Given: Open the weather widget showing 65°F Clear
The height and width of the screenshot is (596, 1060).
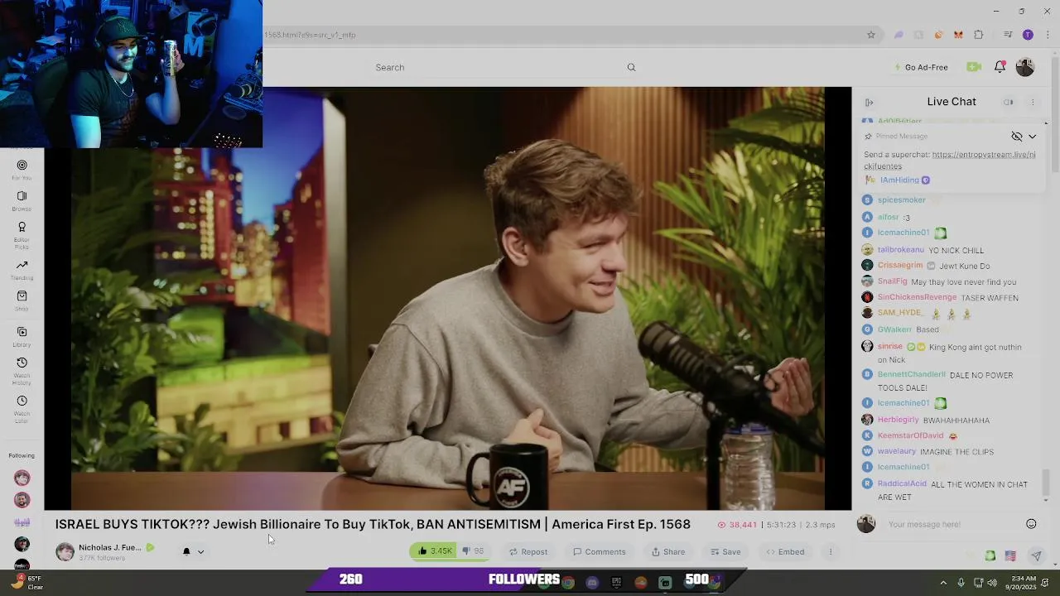Looking at the screenshot, I should pyautogui.click(x=27, y=583).
